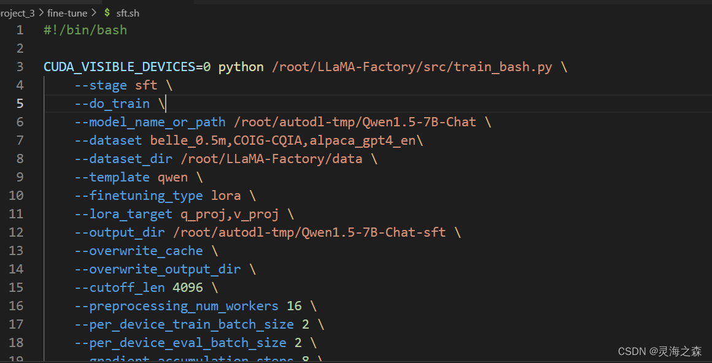This screenshot has height=363, width=712.
Task: Click the /root/LLaMA-Factory/src/train_bash.py path
Action: pos(412,67)
